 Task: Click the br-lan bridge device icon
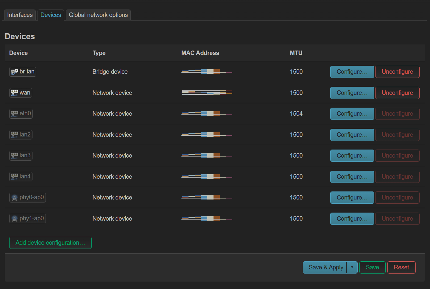point(15,72)
